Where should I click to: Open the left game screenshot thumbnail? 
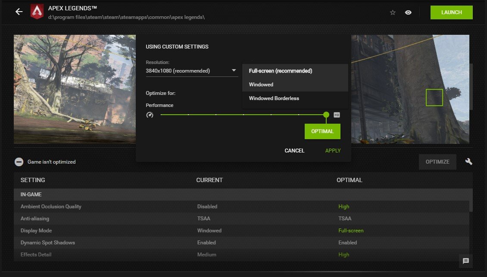75,89
